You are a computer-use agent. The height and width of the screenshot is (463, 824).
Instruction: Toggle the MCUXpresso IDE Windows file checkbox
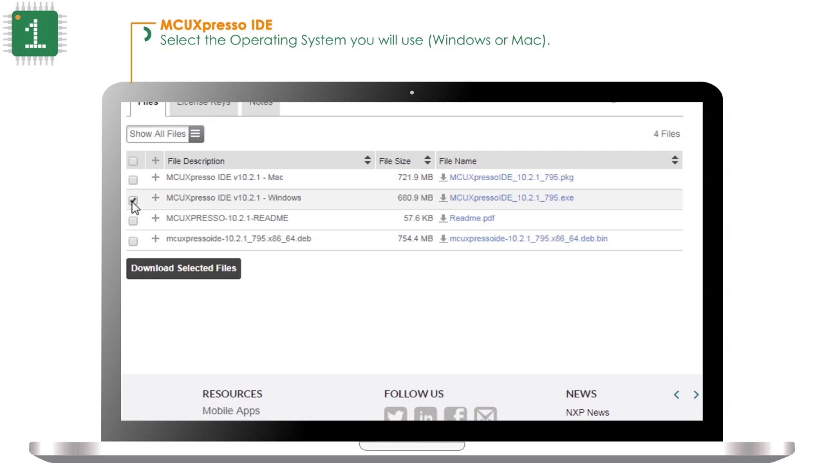(133, 201)
